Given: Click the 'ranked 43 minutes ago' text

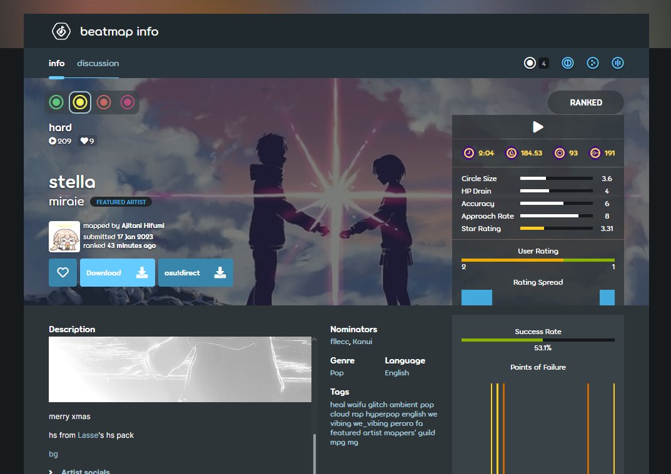Looking at the screenshot, I should coord(119,245).
